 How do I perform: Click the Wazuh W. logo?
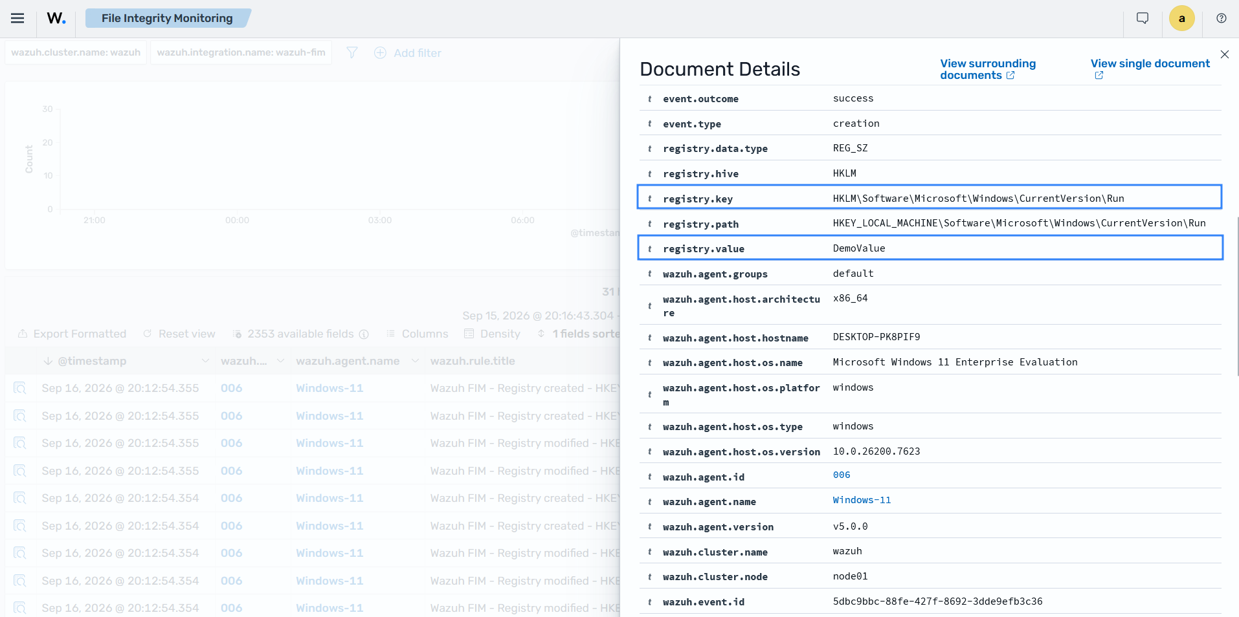click(x=56, y=18)
